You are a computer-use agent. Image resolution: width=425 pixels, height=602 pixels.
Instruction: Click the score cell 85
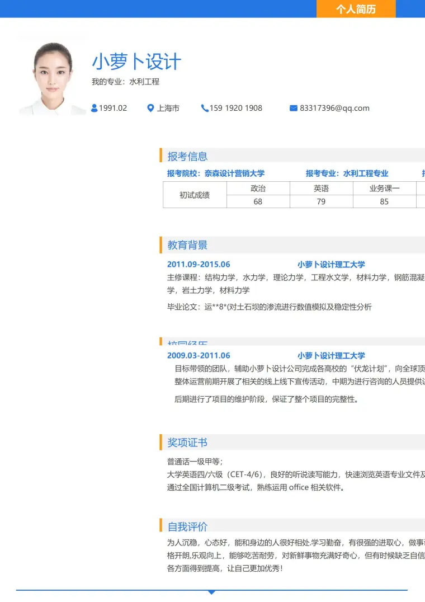(384, 201)
